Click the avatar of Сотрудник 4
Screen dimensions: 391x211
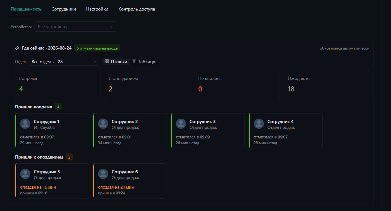pyautogui.click(x=259, y=124)
